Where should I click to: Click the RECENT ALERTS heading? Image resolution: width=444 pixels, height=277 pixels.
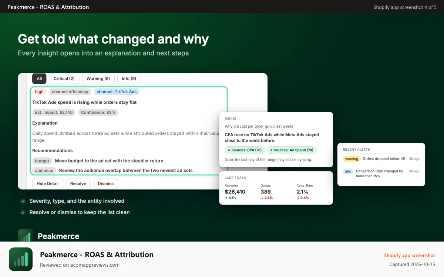tap(356, 150)
